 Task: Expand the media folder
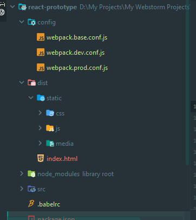tap(40, 143)
